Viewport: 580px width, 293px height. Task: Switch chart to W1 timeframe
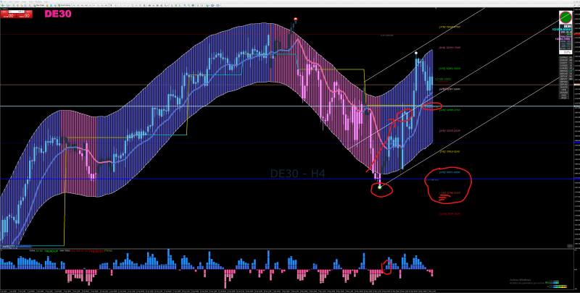pos(102,5)
